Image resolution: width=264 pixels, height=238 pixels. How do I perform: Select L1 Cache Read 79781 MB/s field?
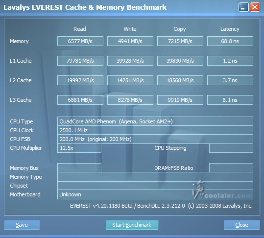click(x=80, y=61)
